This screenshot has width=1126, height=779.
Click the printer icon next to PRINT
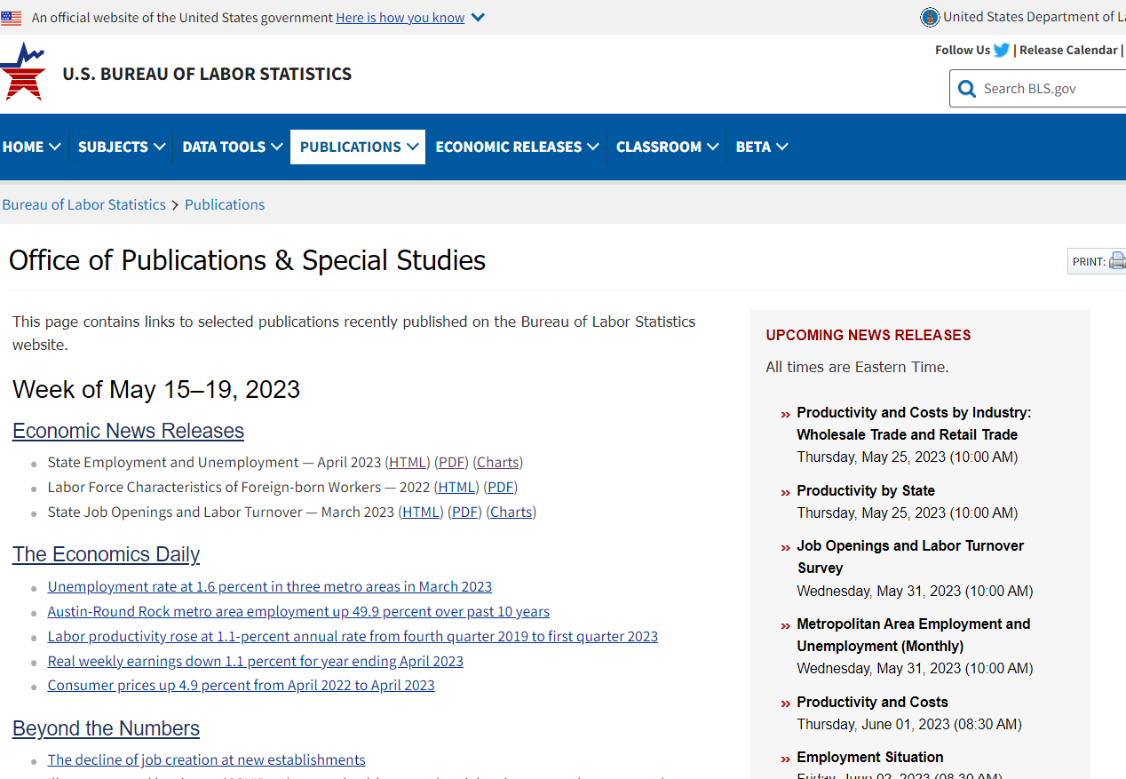(x=1117, y=261)
